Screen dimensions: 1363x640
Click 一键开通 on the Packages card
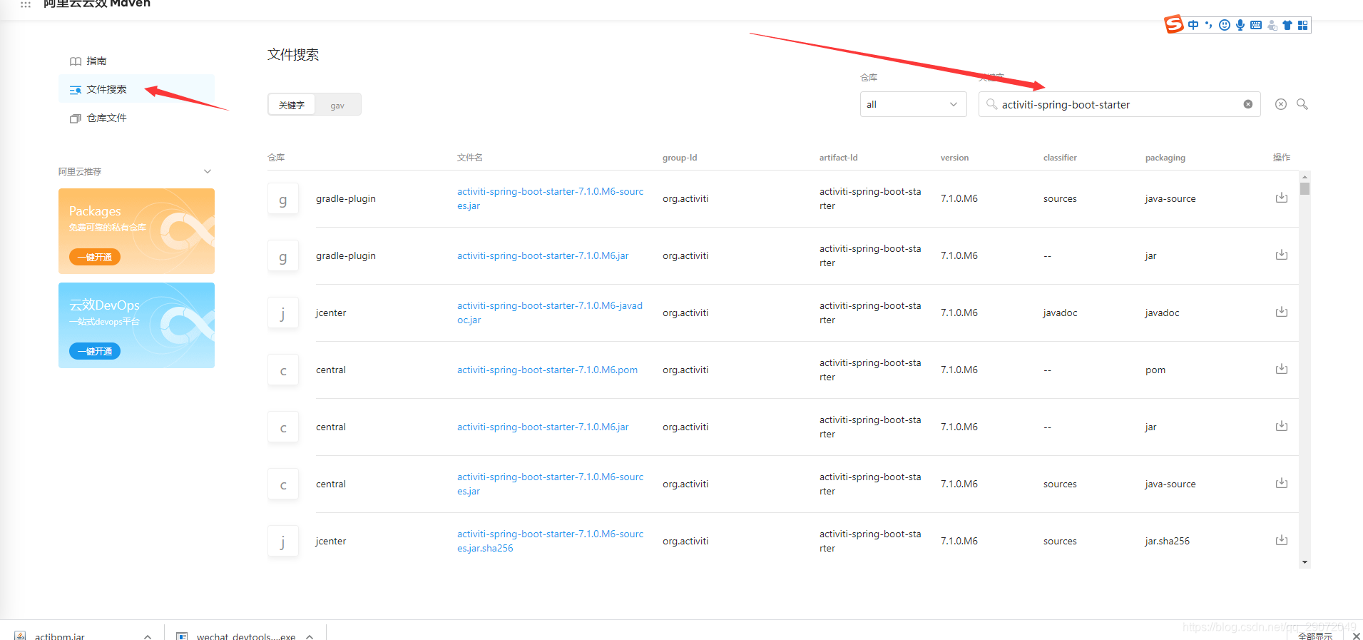95,257
